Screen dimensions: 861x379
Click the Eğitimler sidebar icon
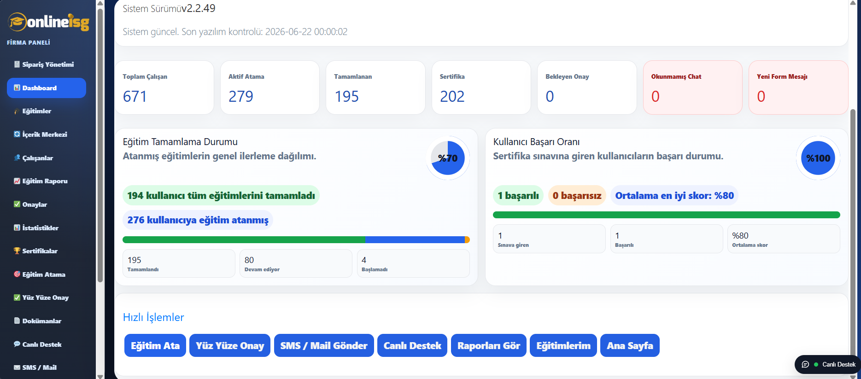tap(17, 111)
